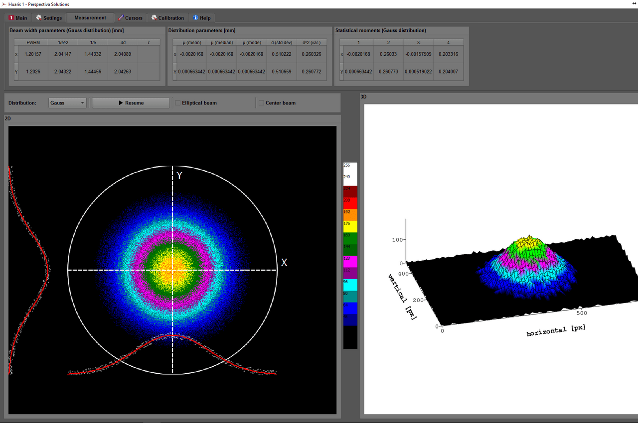Click the red "1" icon on the Main tab

[11, 17]
